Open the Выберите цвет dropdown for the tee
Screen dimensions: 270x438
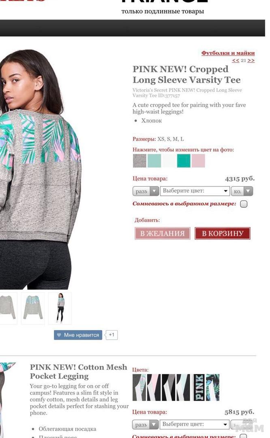pos(195,191)
